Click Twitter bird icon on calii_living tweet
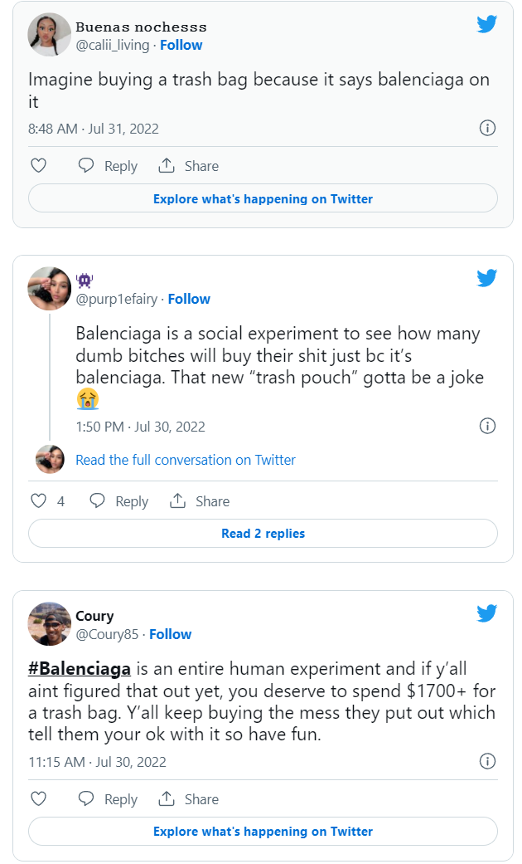 point(486,24)
